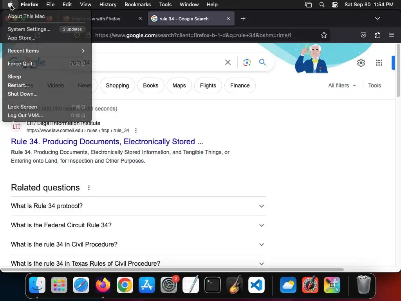Open the History menu in the menu bar
The height and width of the screenshot is (301, 401).
pyautogui.click(x=108, y=5)
